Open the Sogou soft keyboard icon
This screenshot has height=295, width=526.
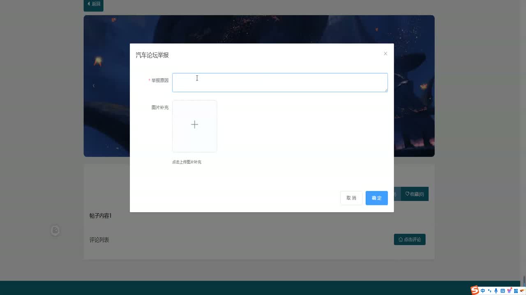(x=503, y=291)
